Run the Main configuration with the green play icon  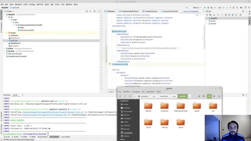[205, 7]
